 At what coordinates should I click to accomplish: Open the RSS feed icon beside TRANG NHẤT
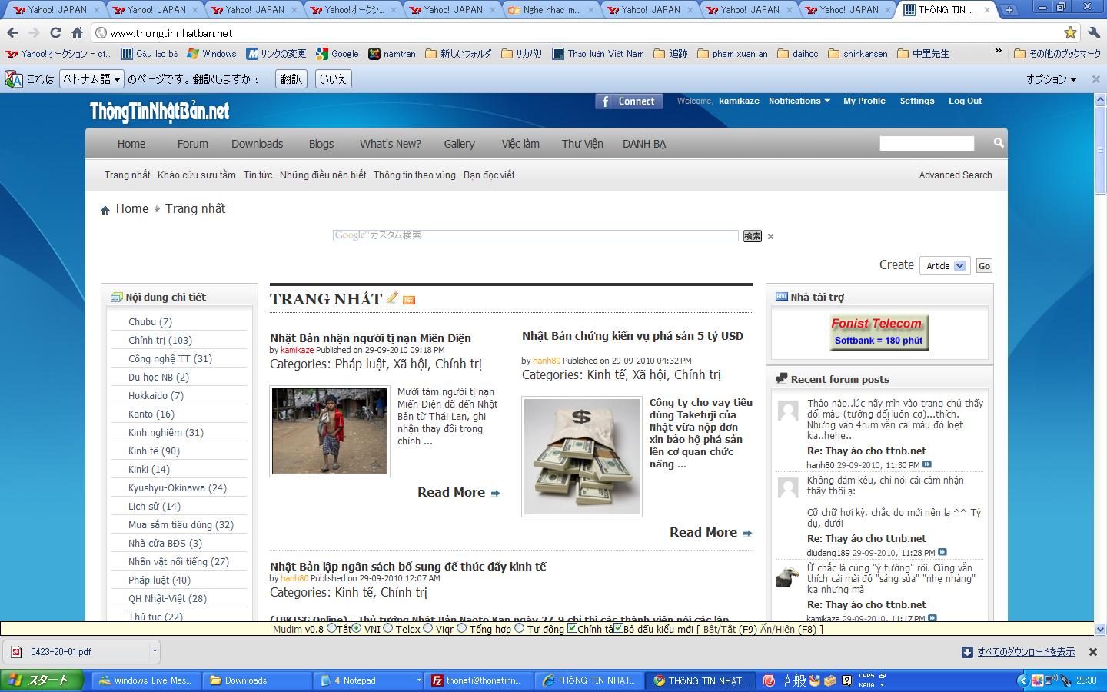click(x=409, y=300)
